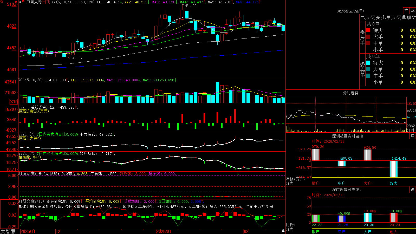Click the 28.30 大户 ratio value
Viewport: 416px width, 234px height.
click(369, 225)
